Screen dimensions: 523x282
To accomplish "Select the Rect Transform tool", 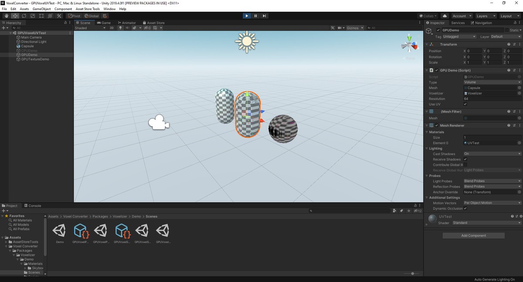I will [41, 15].
